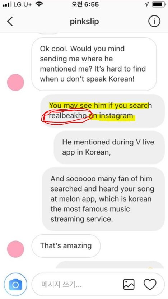Select the 'That's amazing' message bubble
The width and height of the screenshot is (168, 299).
point(66,246)
